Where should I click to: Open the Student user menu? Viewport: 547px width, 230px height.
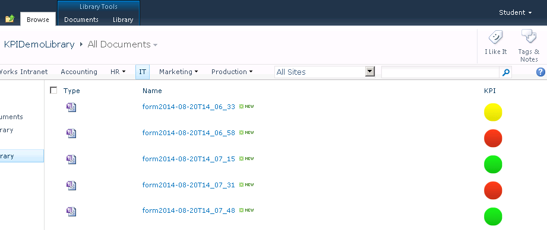[516, 12]
